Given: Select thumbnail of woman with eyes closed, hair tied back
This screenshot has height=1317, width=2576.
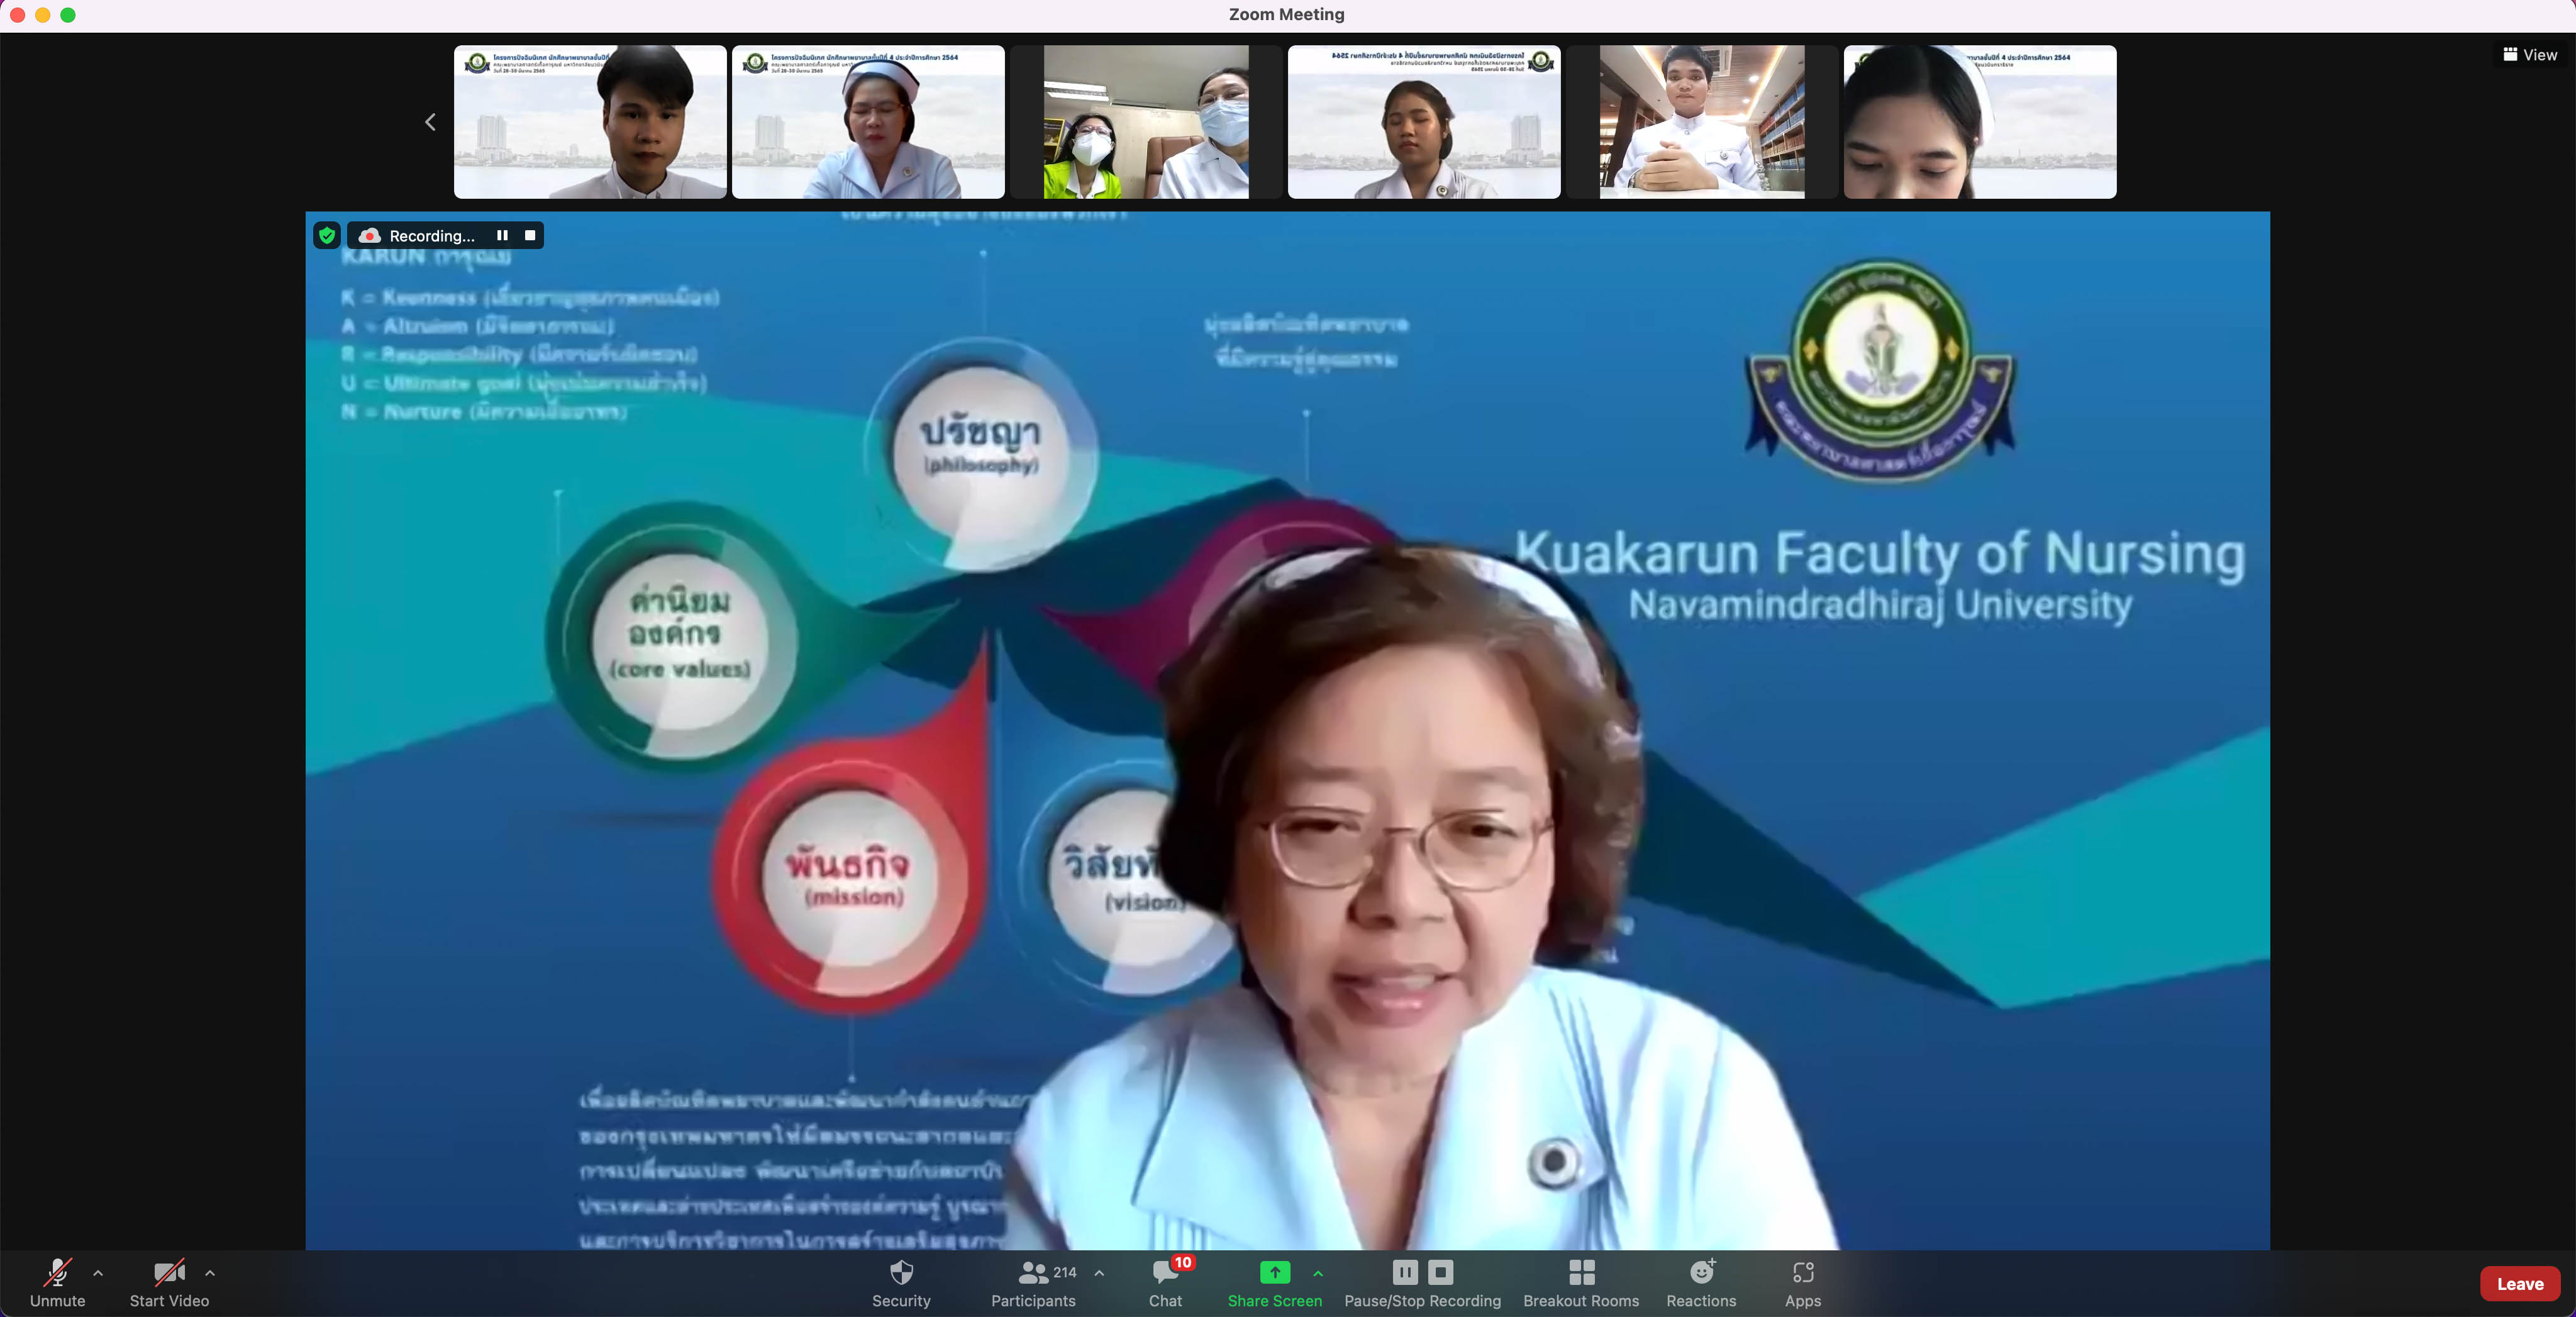Looking at the screenshot, I should click(x=1424, y=122).
